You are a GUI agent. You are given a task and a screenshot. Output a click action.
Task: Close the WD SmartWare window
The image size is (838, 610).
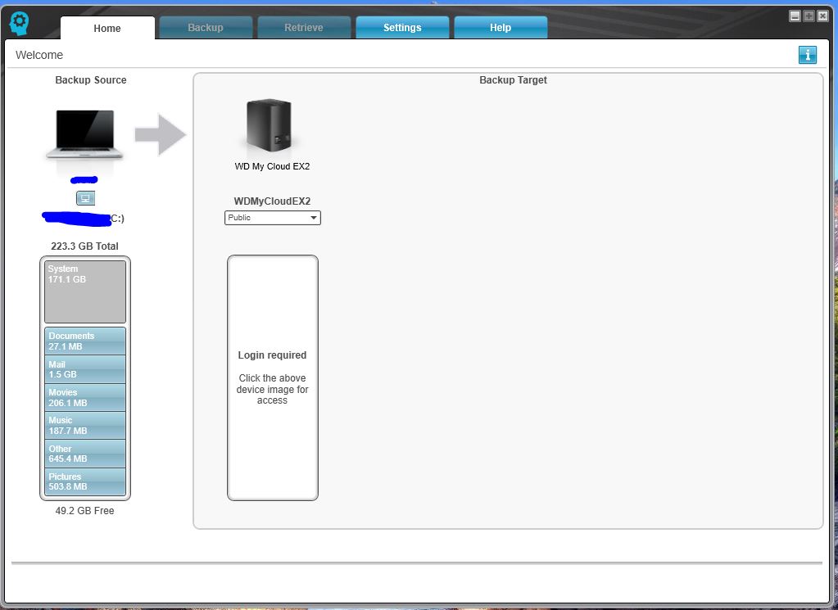pyautogui.click(x=823, y=16)
